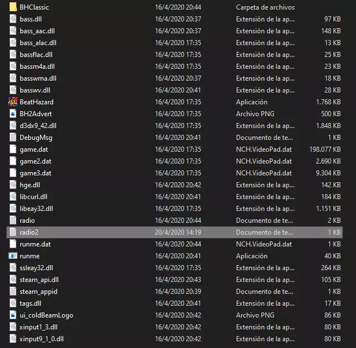Select the runme.dat file name
The image size is (356, 348).
tap(35, 244)
